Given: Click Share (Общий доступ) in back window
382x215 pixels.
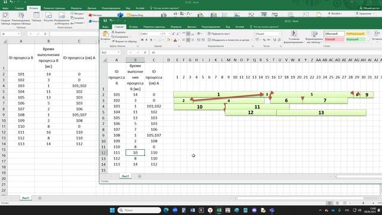Looking at the screenshot, I should 369,8.
